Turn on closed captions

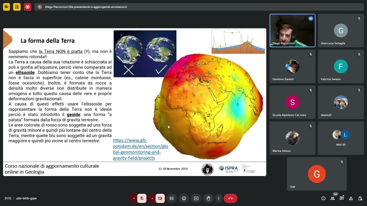(x=171, y=198)
